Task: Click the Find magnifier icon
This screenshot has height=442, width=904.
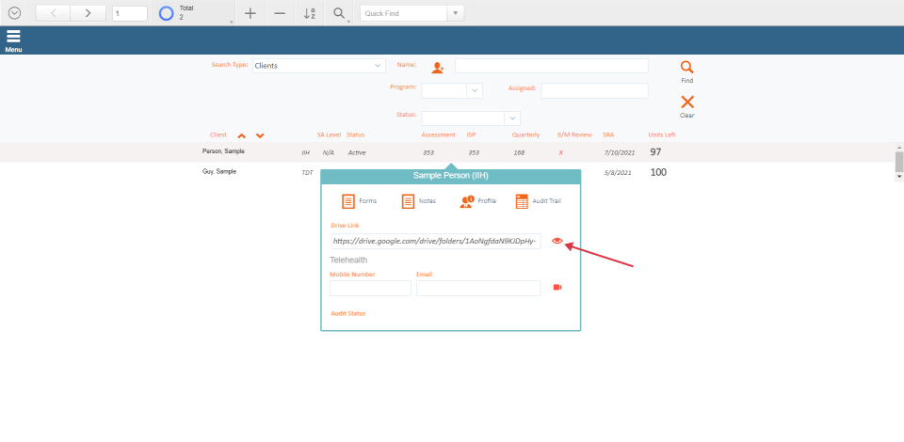Action: [686, 68]
